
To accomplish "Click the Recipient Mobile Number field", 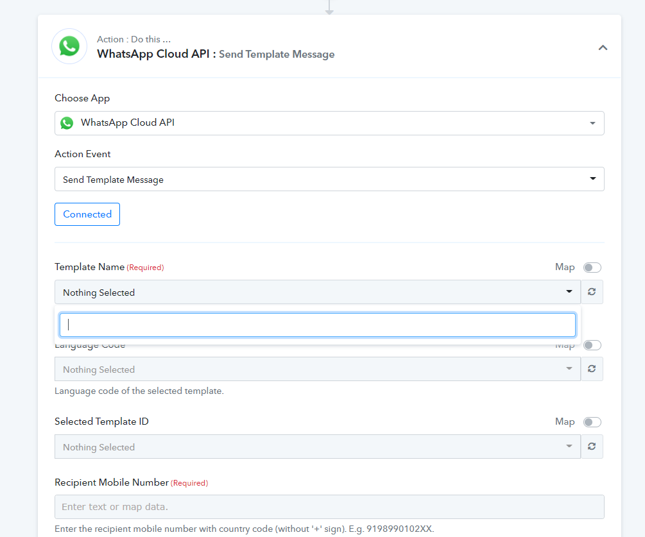I will click(x=329, y=507).
